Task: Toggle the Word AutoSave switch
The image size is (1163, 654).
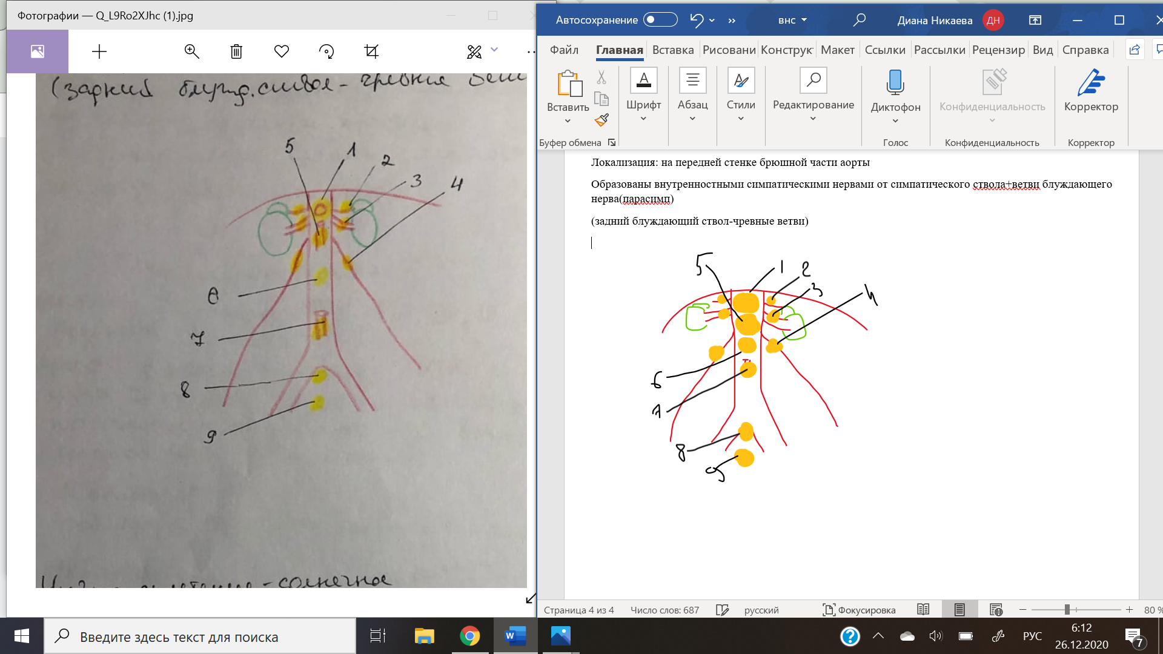Action: click(660, 20)
